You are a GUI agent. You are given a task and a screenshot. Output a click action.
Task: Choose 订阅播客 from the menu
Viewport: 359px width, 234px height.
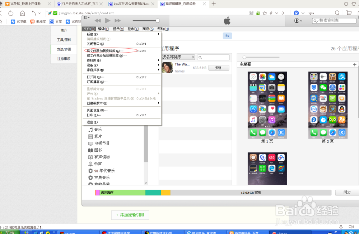click(x=122, y=82)
